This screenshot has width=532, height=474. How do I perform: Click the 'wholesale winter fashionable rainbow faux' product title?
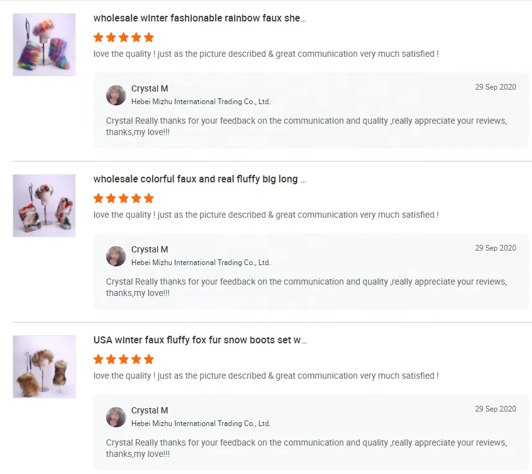pos(199,18)
